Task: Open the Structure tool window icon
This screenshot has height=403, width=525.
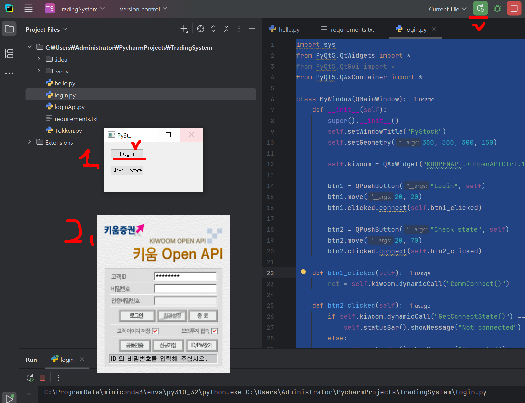Action: point(9,53)
